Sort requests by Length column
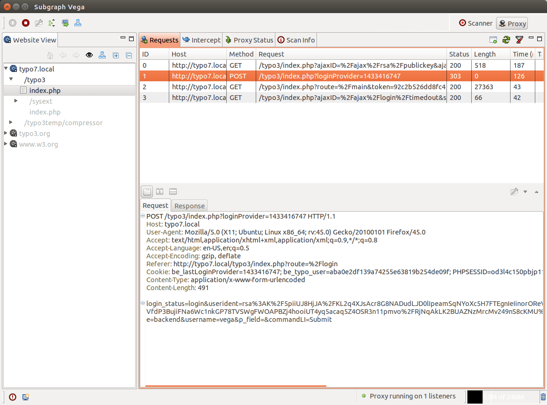Image resolution: width=547 pixels, height=405 pixels. 490,54
